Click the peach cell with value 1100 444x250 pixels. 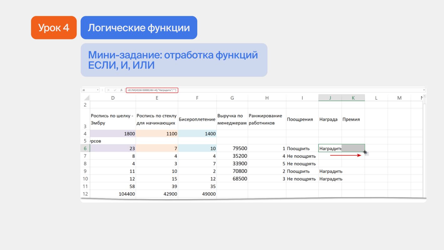[x=157, y=134]
